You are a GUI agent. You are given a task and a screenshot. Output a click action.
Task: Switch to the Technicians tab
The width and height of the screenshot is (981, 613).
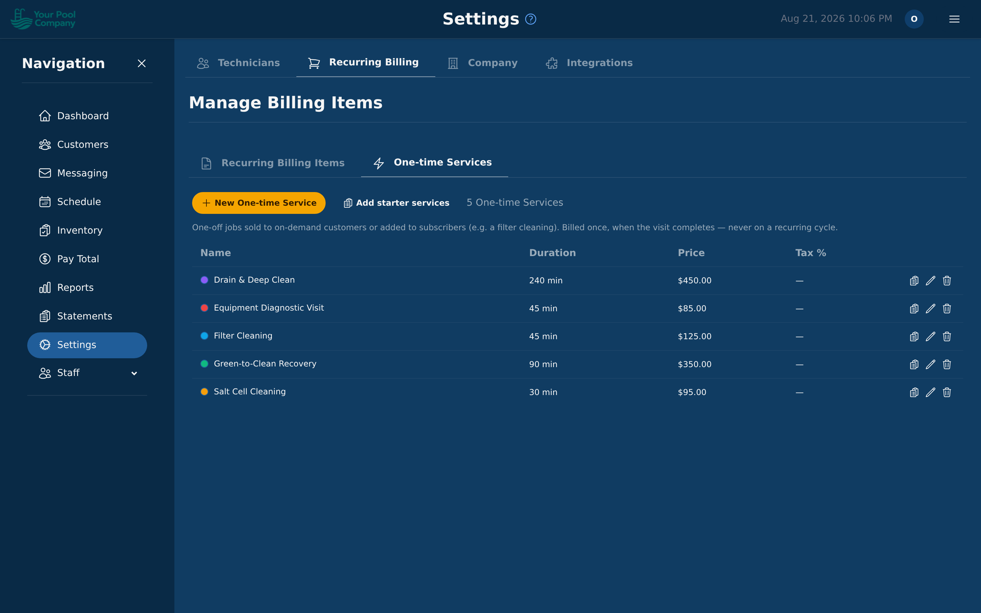(238, 63)
